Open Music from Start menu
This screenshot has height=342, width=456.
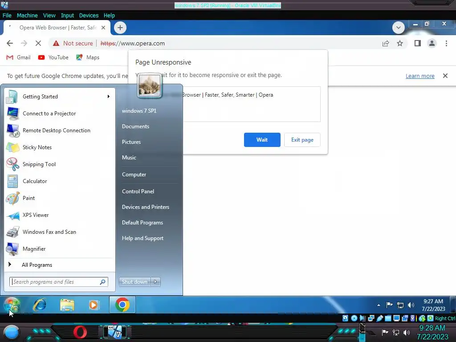129,158
